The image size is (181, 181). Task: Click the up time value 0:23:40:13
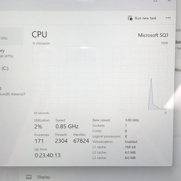tap(47, 155)
